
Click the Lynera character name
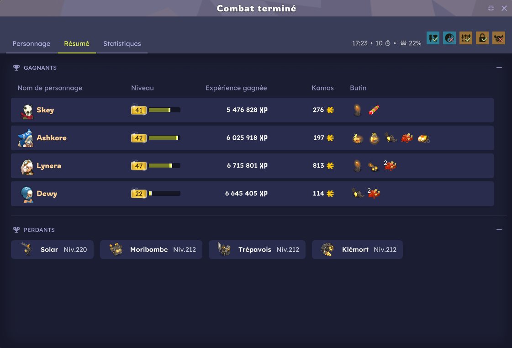pyautogui.click(x=49, y=166)
